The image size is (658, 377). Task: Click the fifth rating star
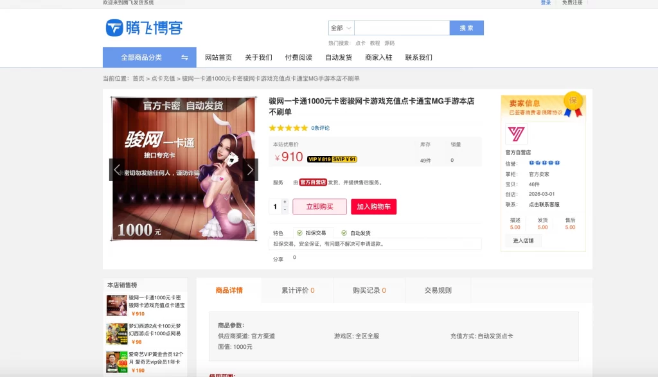pos(303,128)
